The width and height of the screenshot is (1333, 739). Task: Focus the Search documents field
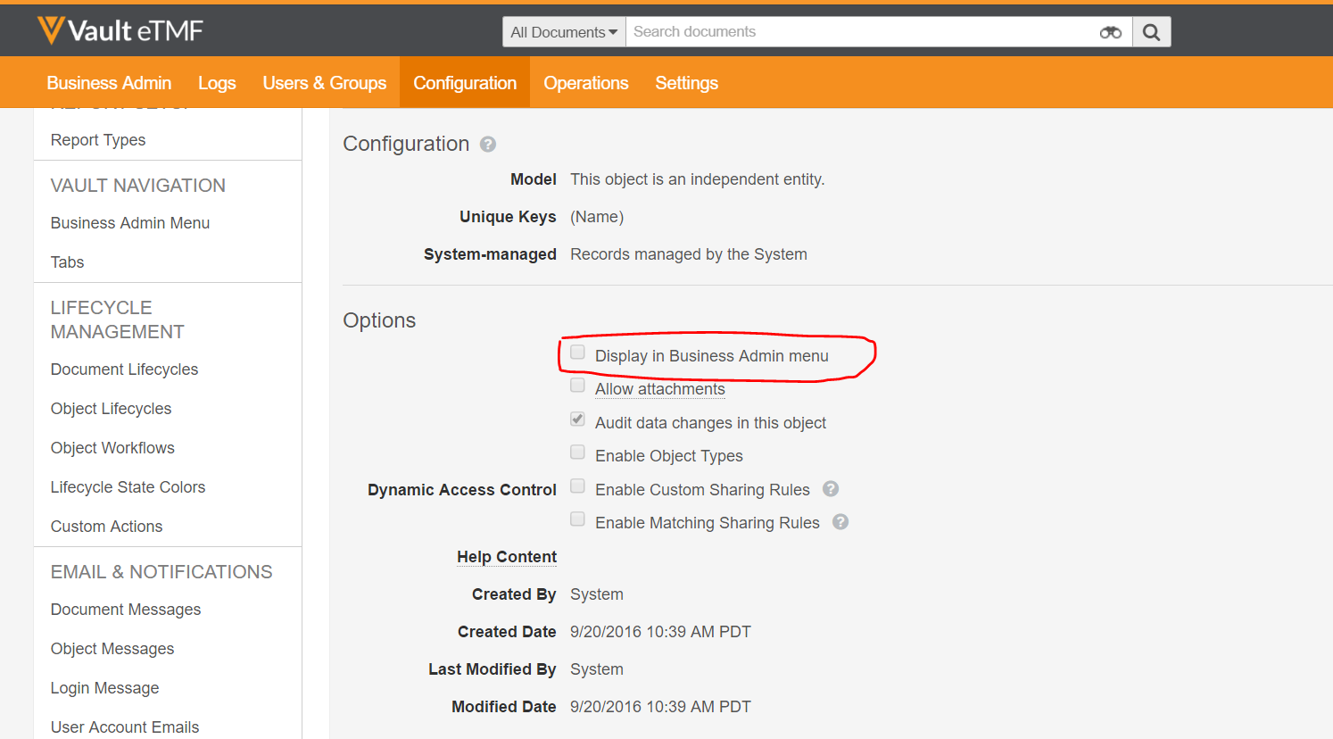pos(857,32)
